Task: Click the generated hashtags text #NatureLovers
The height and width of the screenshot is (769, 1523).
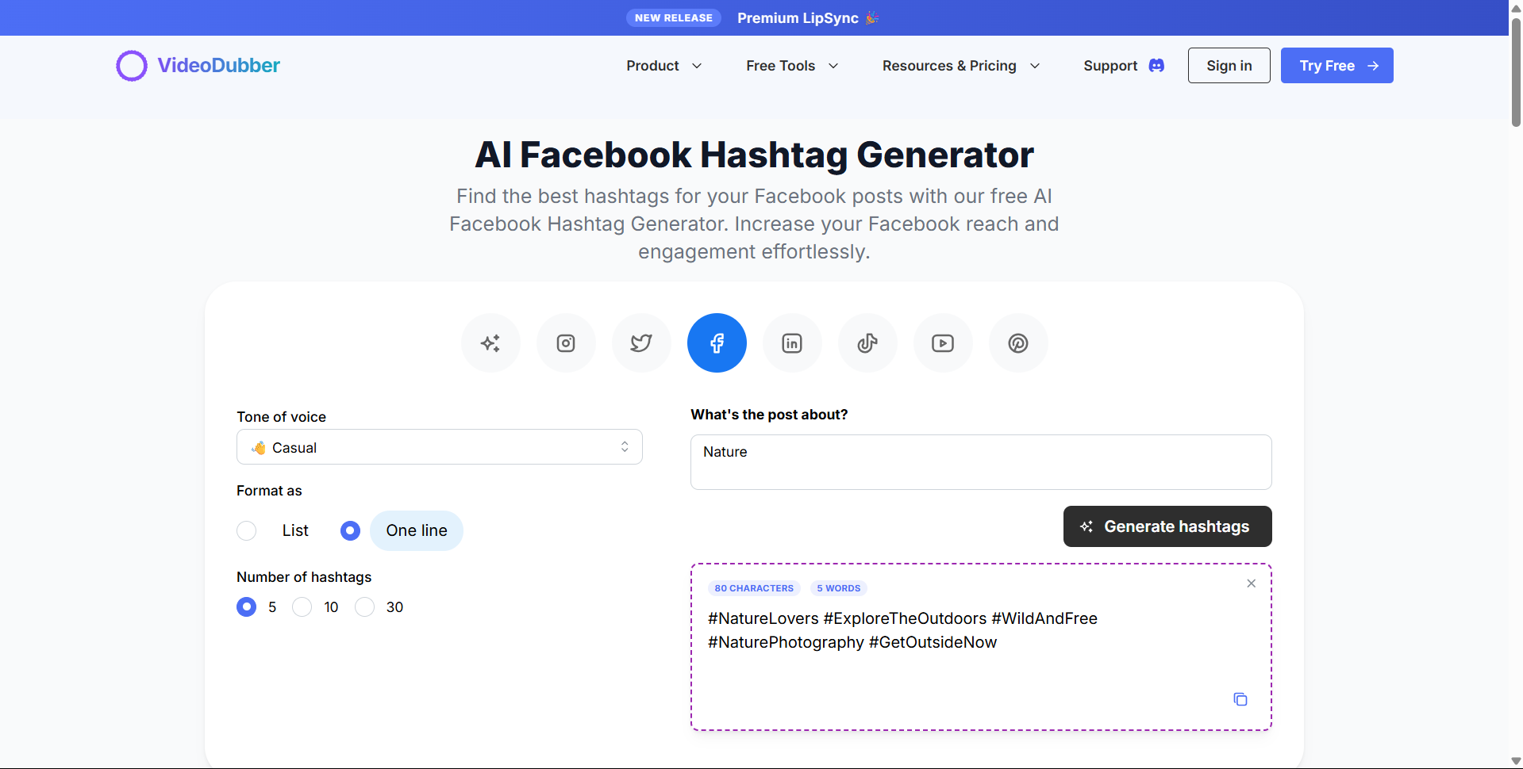Action: tap(763, 618)
